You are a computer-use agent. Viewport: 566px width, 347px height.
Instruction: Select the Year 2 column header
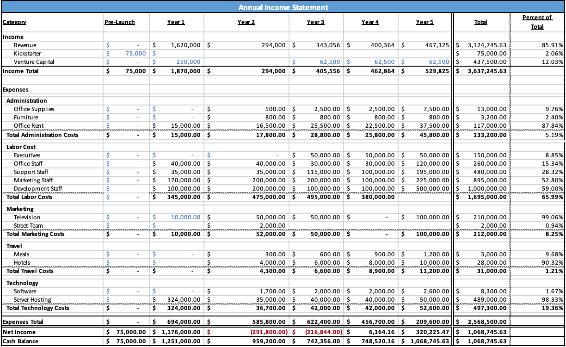pyautogui.click(x=246, y=22)
